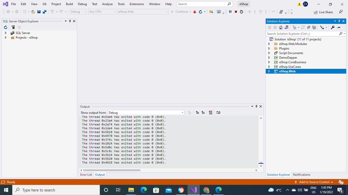Click Collapse All in Solution Explorer toolbar
The image size is (348, 195).
pyautogui.click(x=309, y=27)
